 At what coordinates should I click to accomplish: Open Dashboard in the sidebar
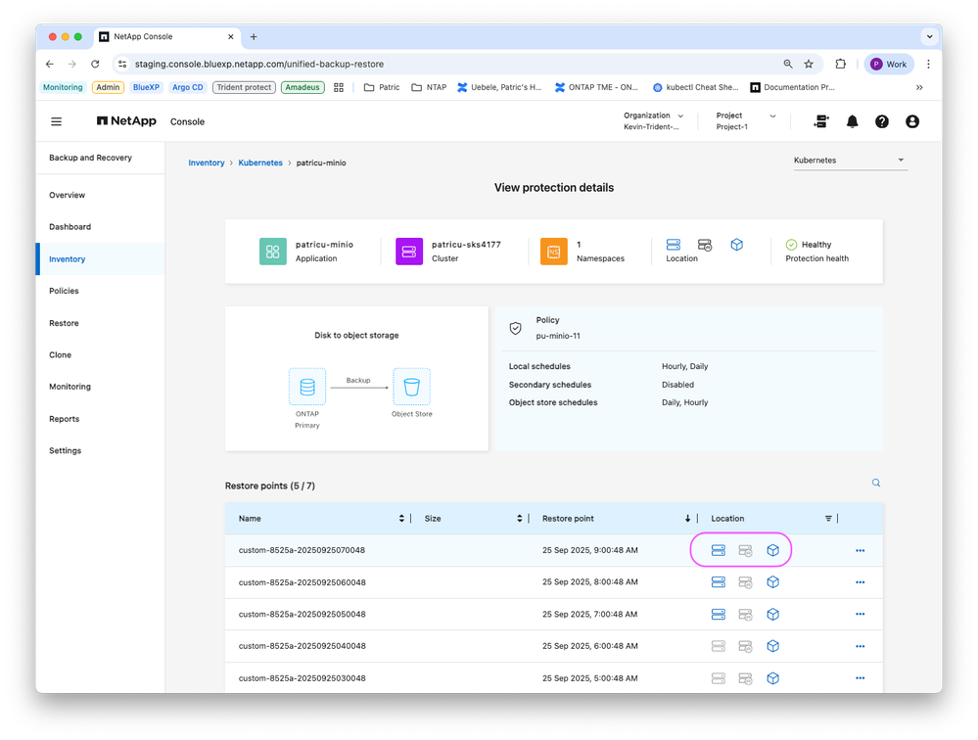coord(70,227)
